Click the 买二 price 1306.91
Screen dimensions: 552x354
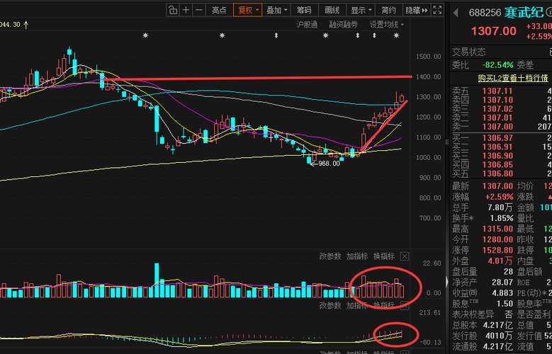coord(497,147)
